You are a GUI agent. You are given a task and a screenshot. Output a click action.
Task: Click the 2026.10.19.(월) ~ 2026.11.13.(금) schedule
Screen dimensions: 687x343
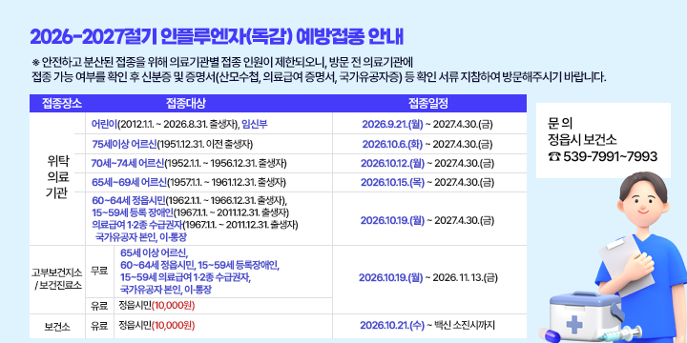[428, 278]
